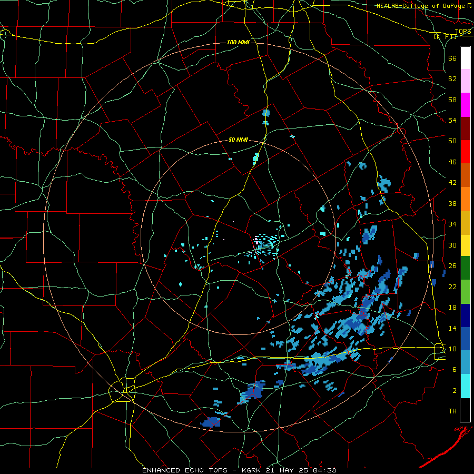The width and height of the screenshot is (474, 474).
Task: Click the legend value '46'
Action: 452,162
